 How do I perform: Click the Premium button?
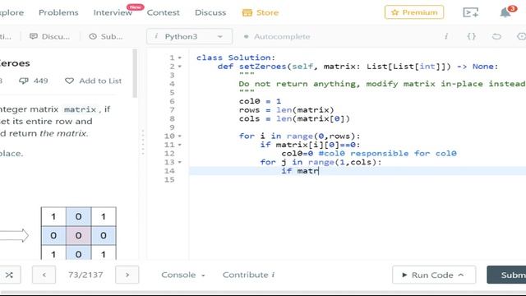click(x=414, y=12)
